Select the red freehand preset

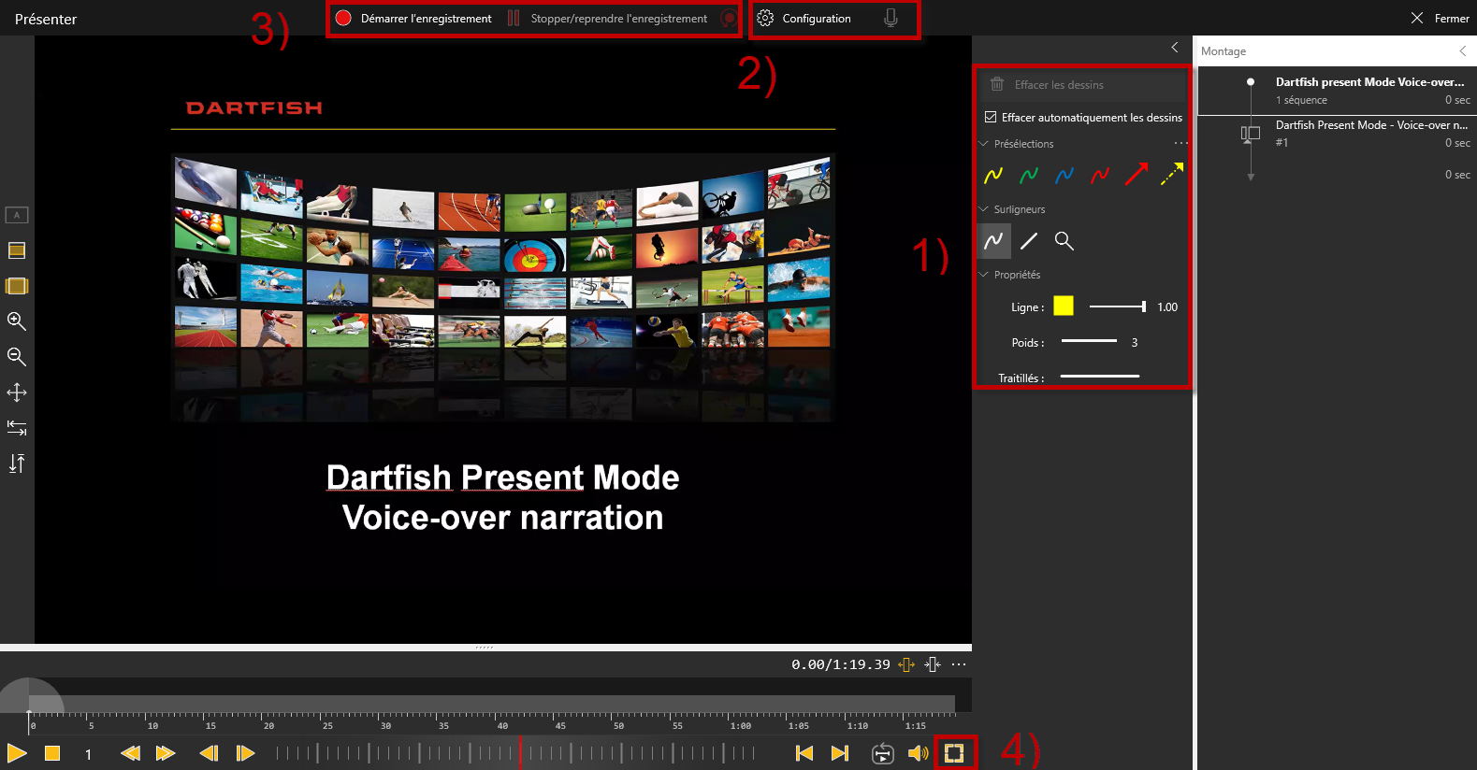pos(1100,175)
